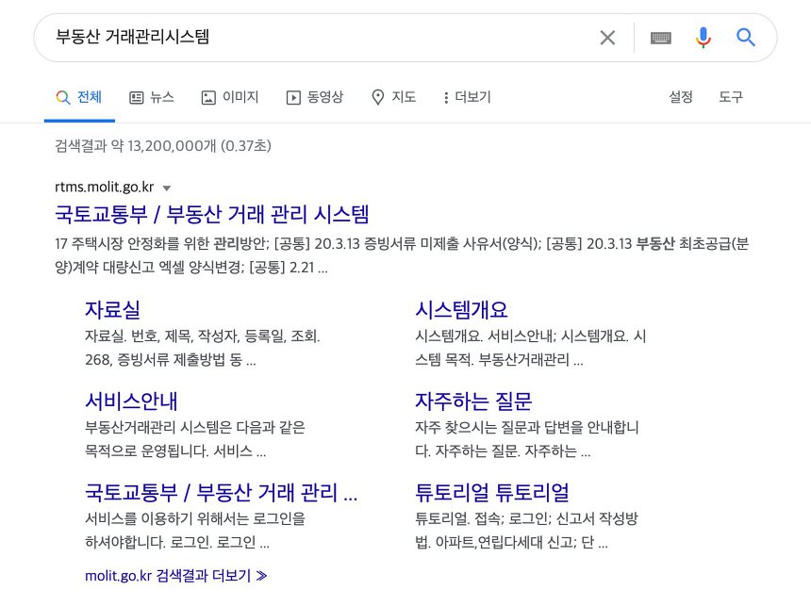The image size is (811, 606).
Task: Select the 전체 tab
Action: tap(79, 97)
